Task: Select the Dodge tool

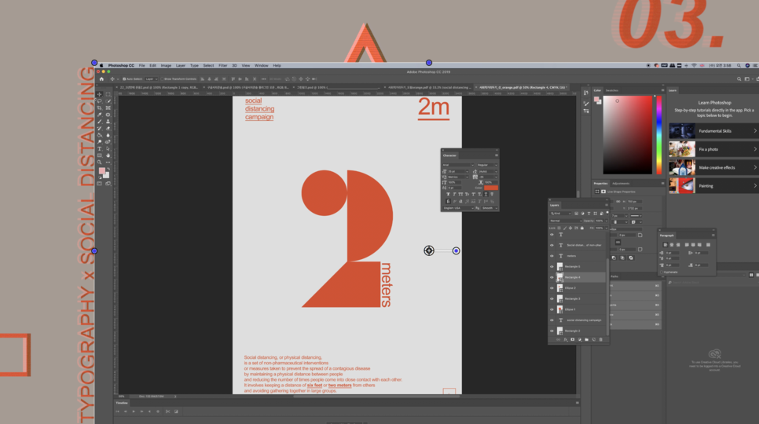Action: coord(99,142)
